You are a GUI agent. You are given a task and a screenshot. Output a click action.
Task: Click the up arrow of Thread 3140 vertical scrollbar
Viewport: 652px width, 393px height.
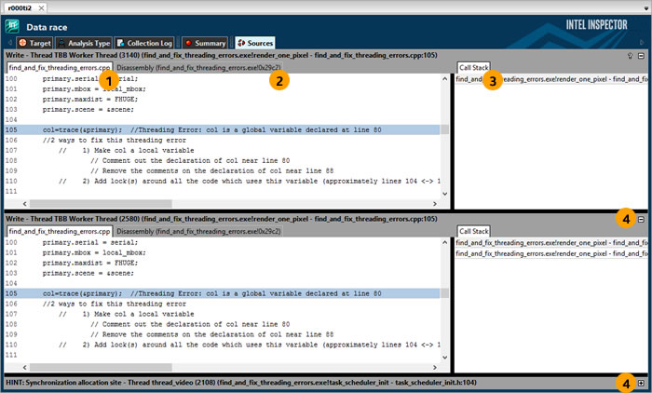point(444,78)
